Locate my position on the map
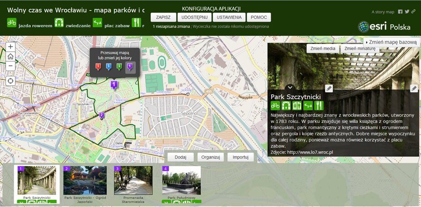This screenshot has height=207, width=421. point(10,80)
